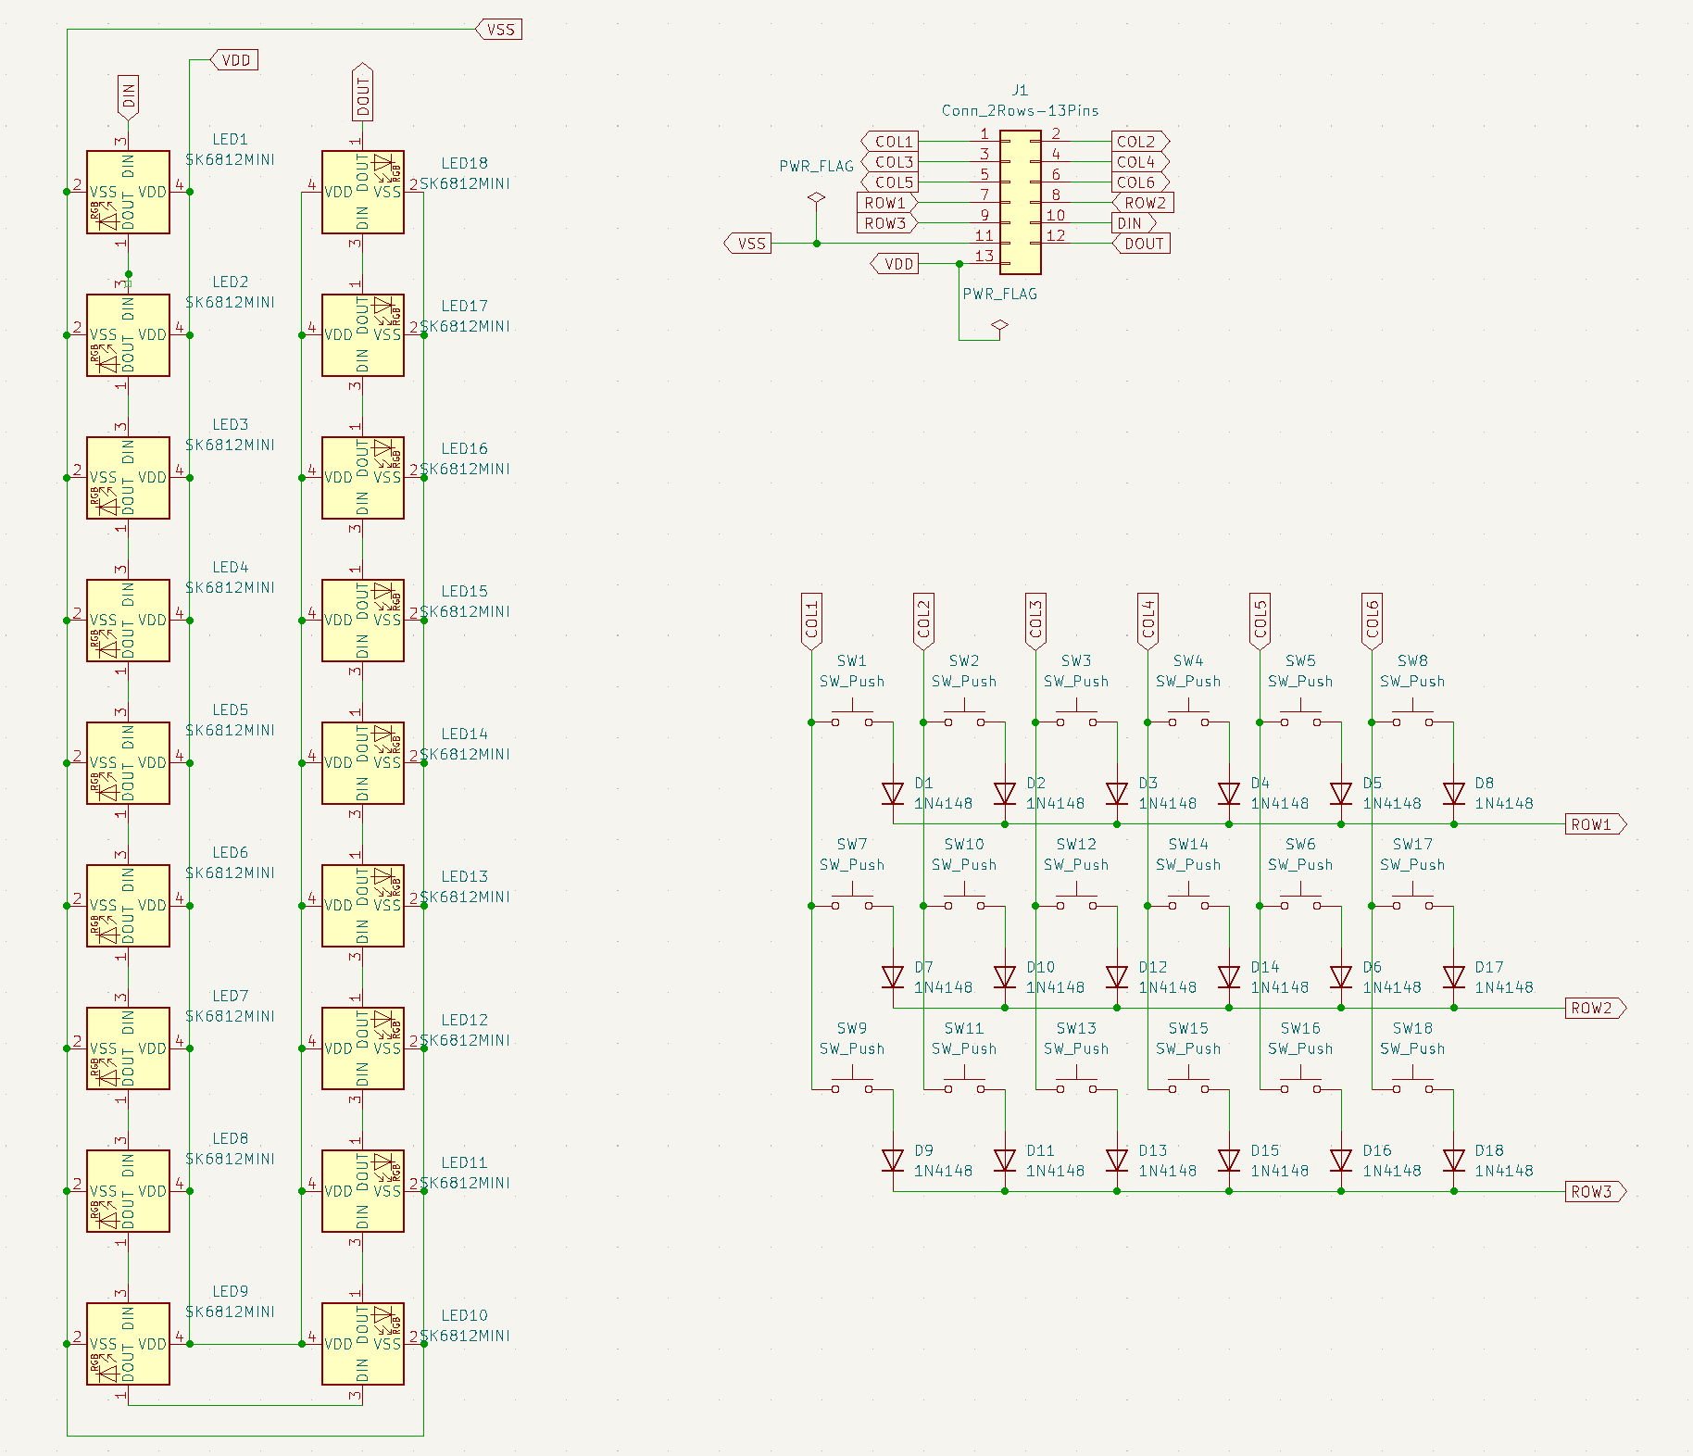Viewport: 1693px width, 1456px height.
Task: Select the DIN label at connector pin 10
Action: pyautogui.click(x=1135, y=223)
